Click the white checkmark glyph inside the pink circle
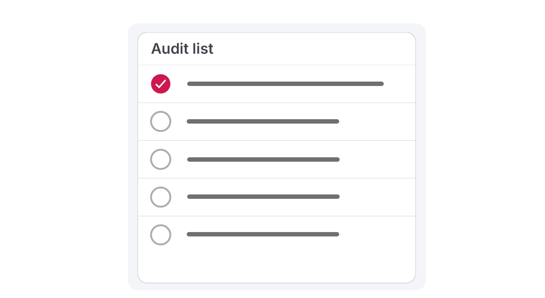The width and height of the screenshot is (545, 298). point(161,84)
